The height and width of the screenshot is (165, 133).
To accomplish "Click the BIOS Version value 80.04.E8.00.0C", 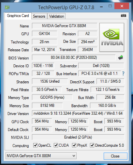I will (x=74, y=58).
